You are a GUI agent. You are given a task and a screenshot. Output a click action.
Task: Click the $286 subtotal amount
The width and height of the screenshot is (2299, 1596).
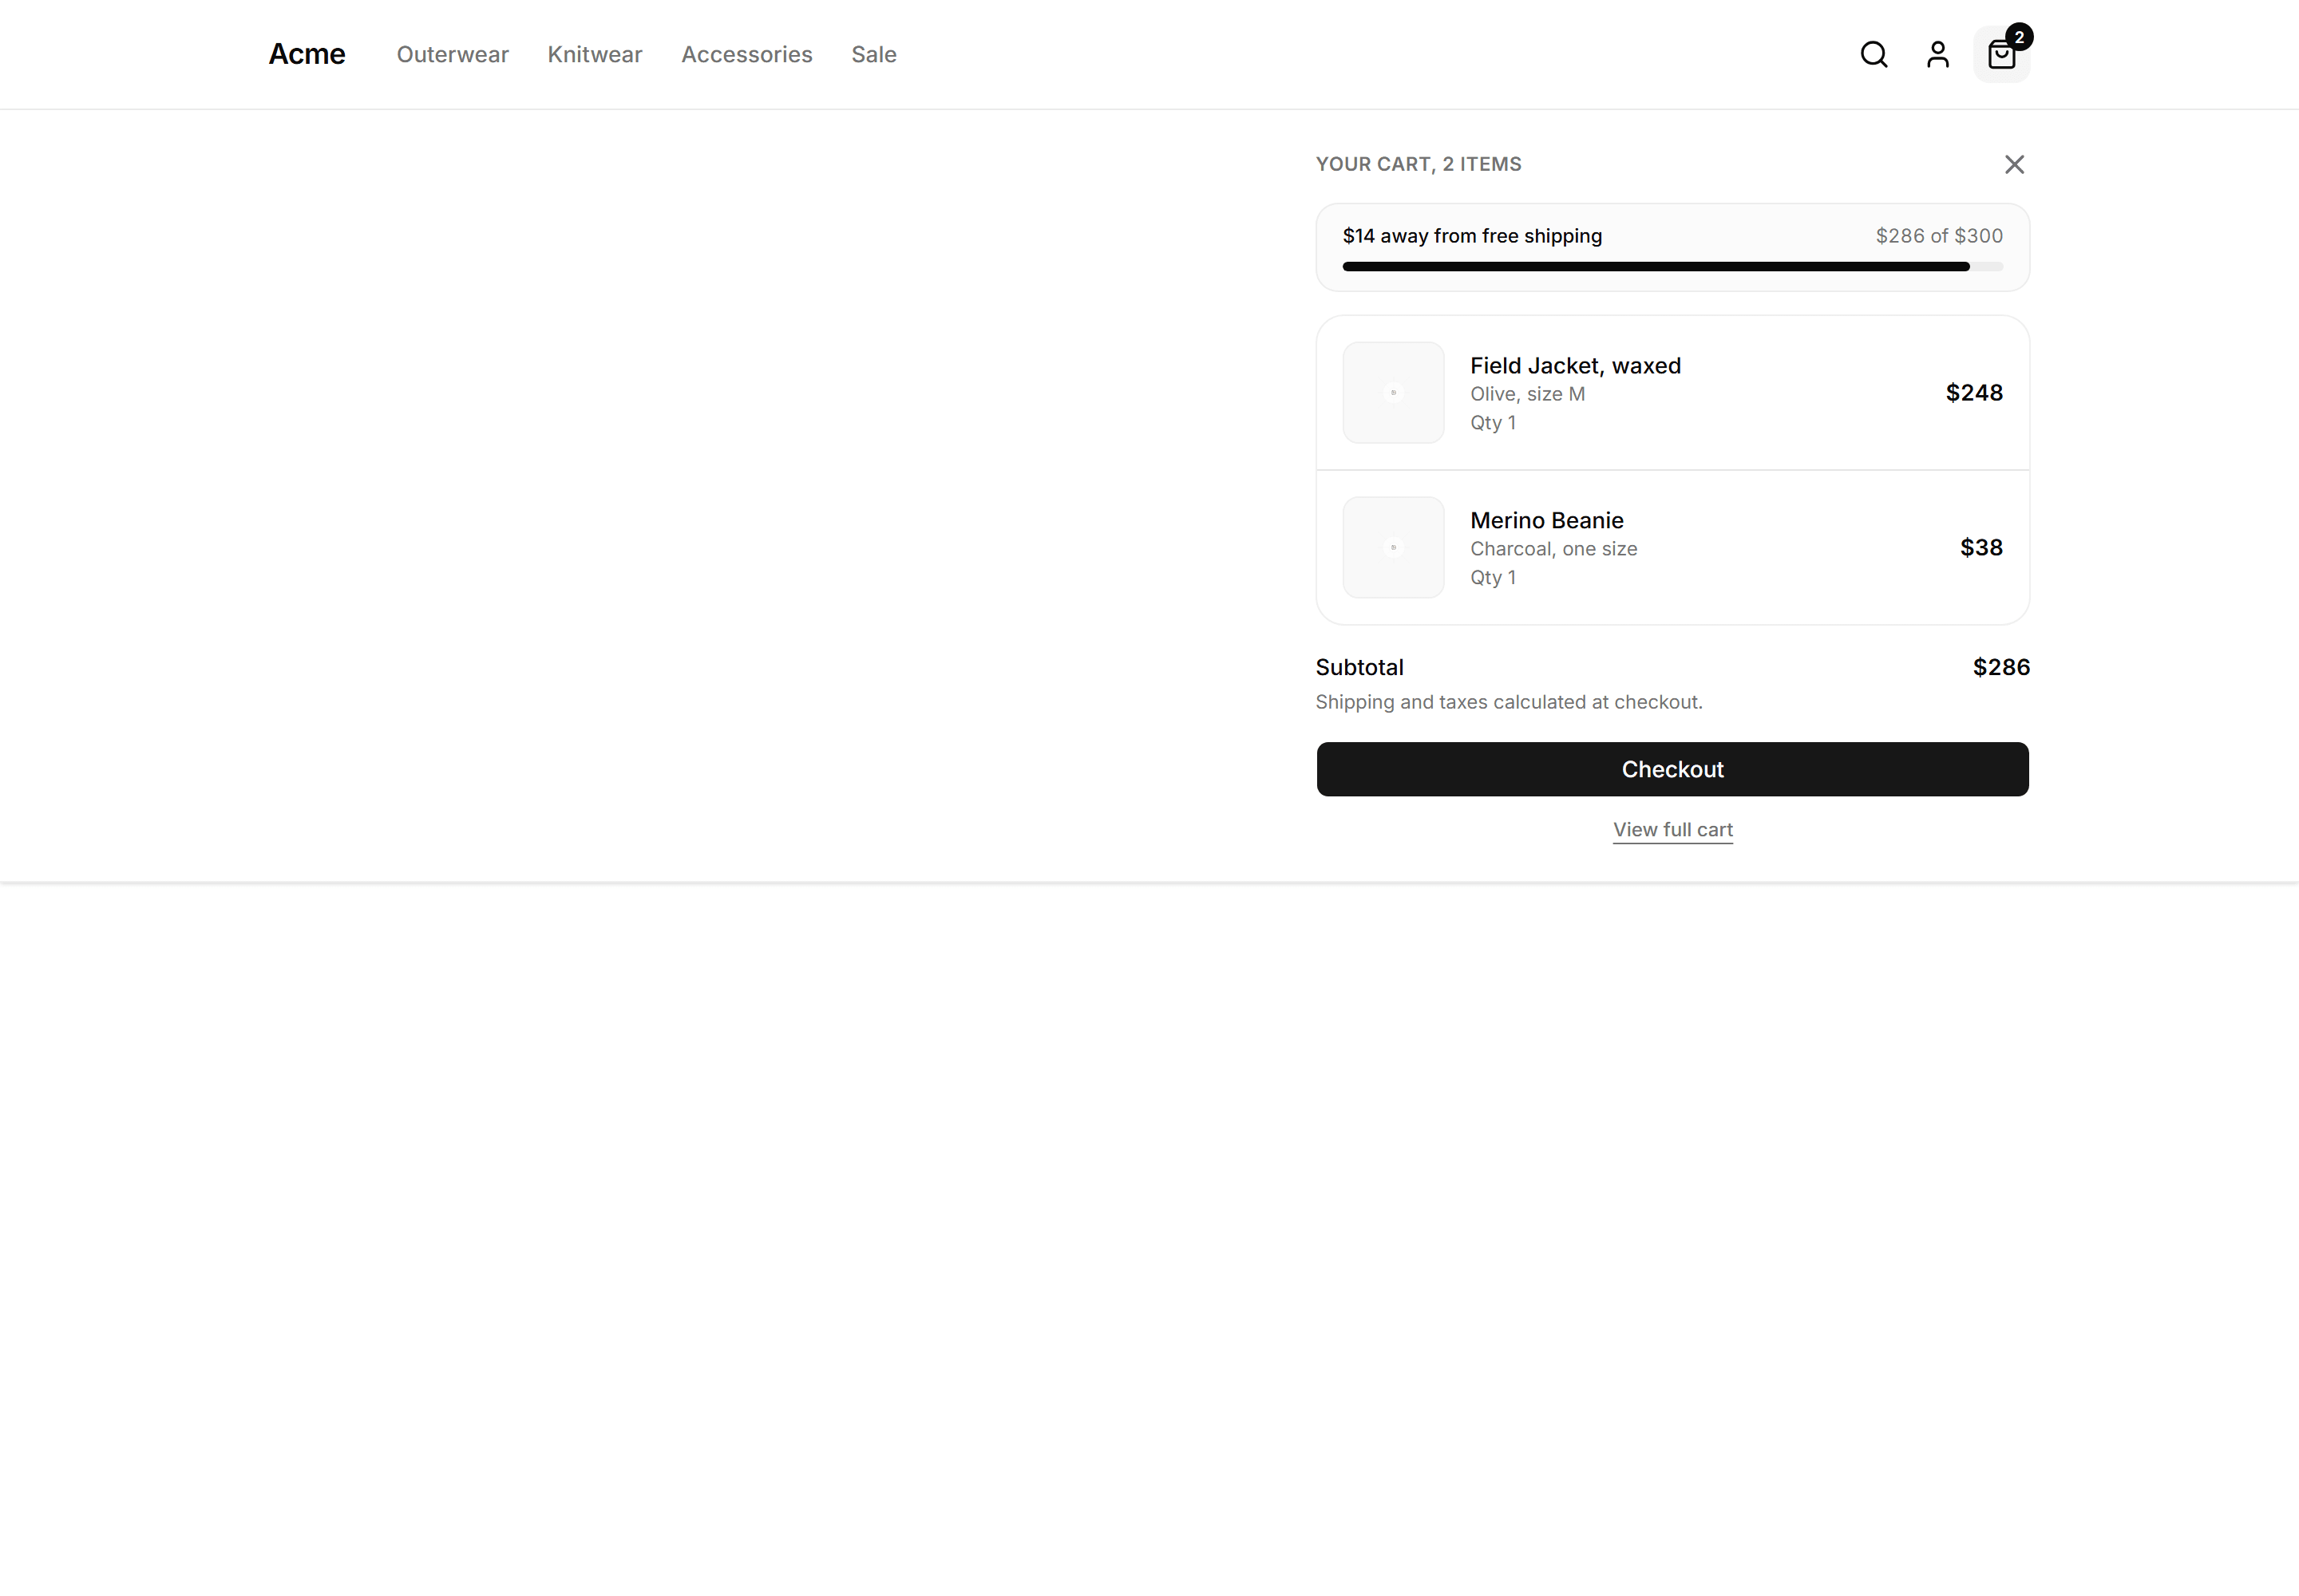point(2001,667)
